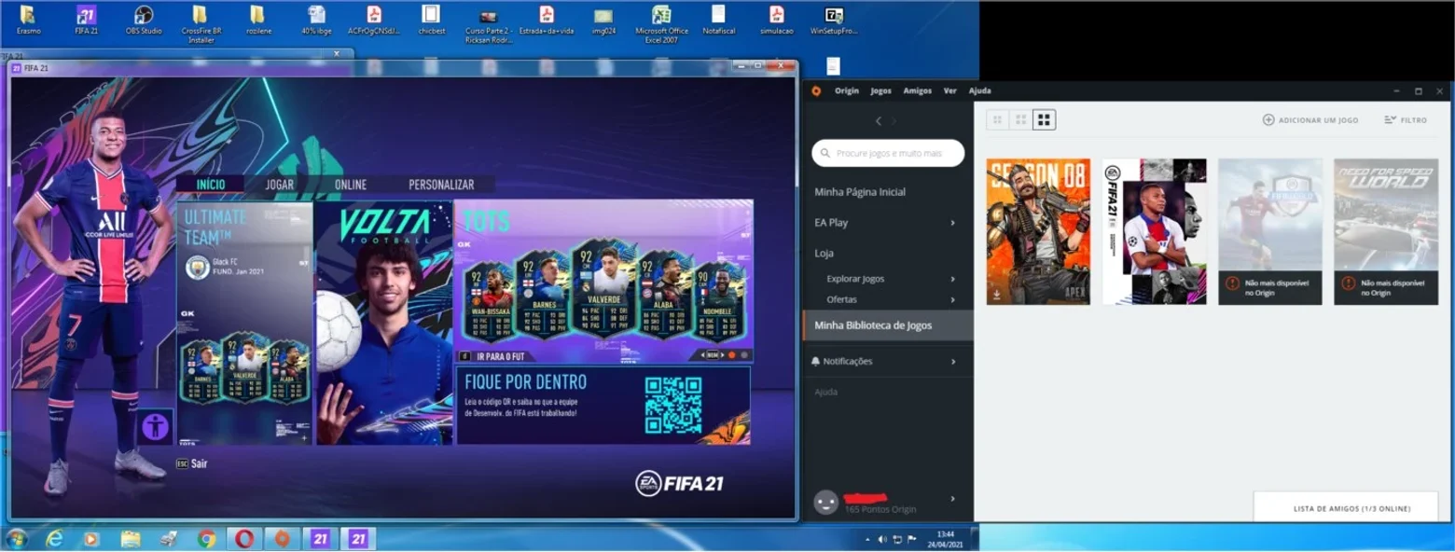This screenshot has height=552, width=1455.
Task: Open the OBS Studio desktop shortcut
Action: click(x=144, y=20)
